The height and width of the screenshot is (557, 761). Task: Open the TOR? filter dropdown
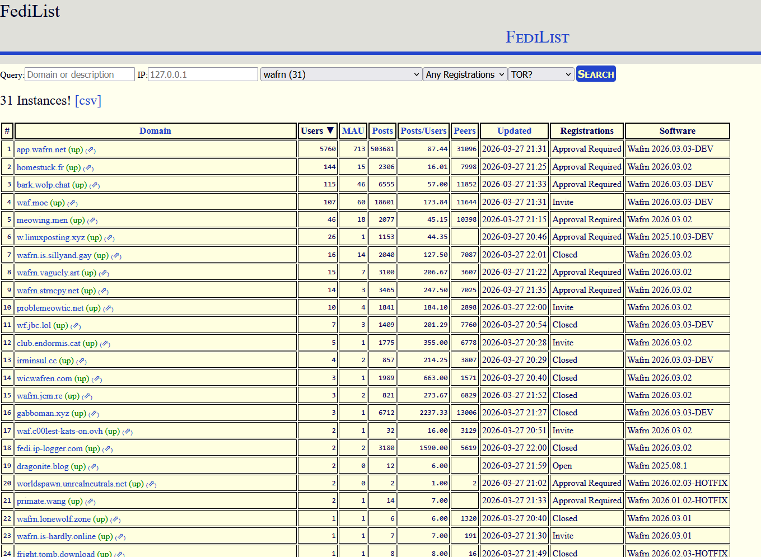pos(541,74)
